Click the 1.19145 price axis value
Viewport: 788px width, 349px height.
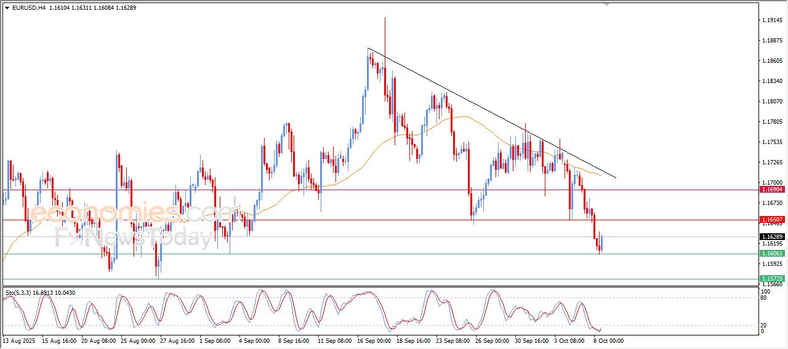pyautogui.click(x=771, y=20)
